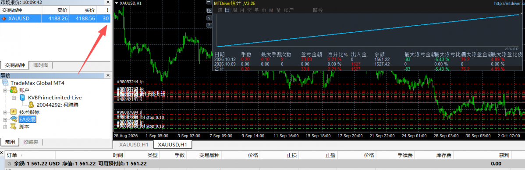Select the 月 monthly tab in MTDriver
This screenshot has width=525, height=170.
point(242,10)
